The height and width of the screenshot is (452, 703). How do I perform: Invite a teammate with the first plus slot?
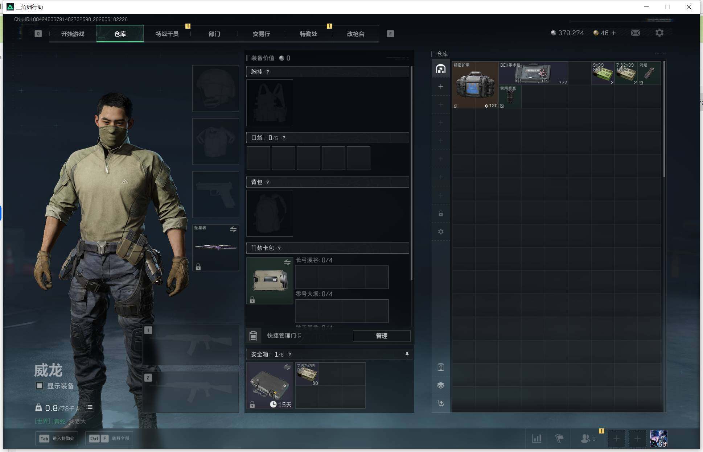click(616, 439)
